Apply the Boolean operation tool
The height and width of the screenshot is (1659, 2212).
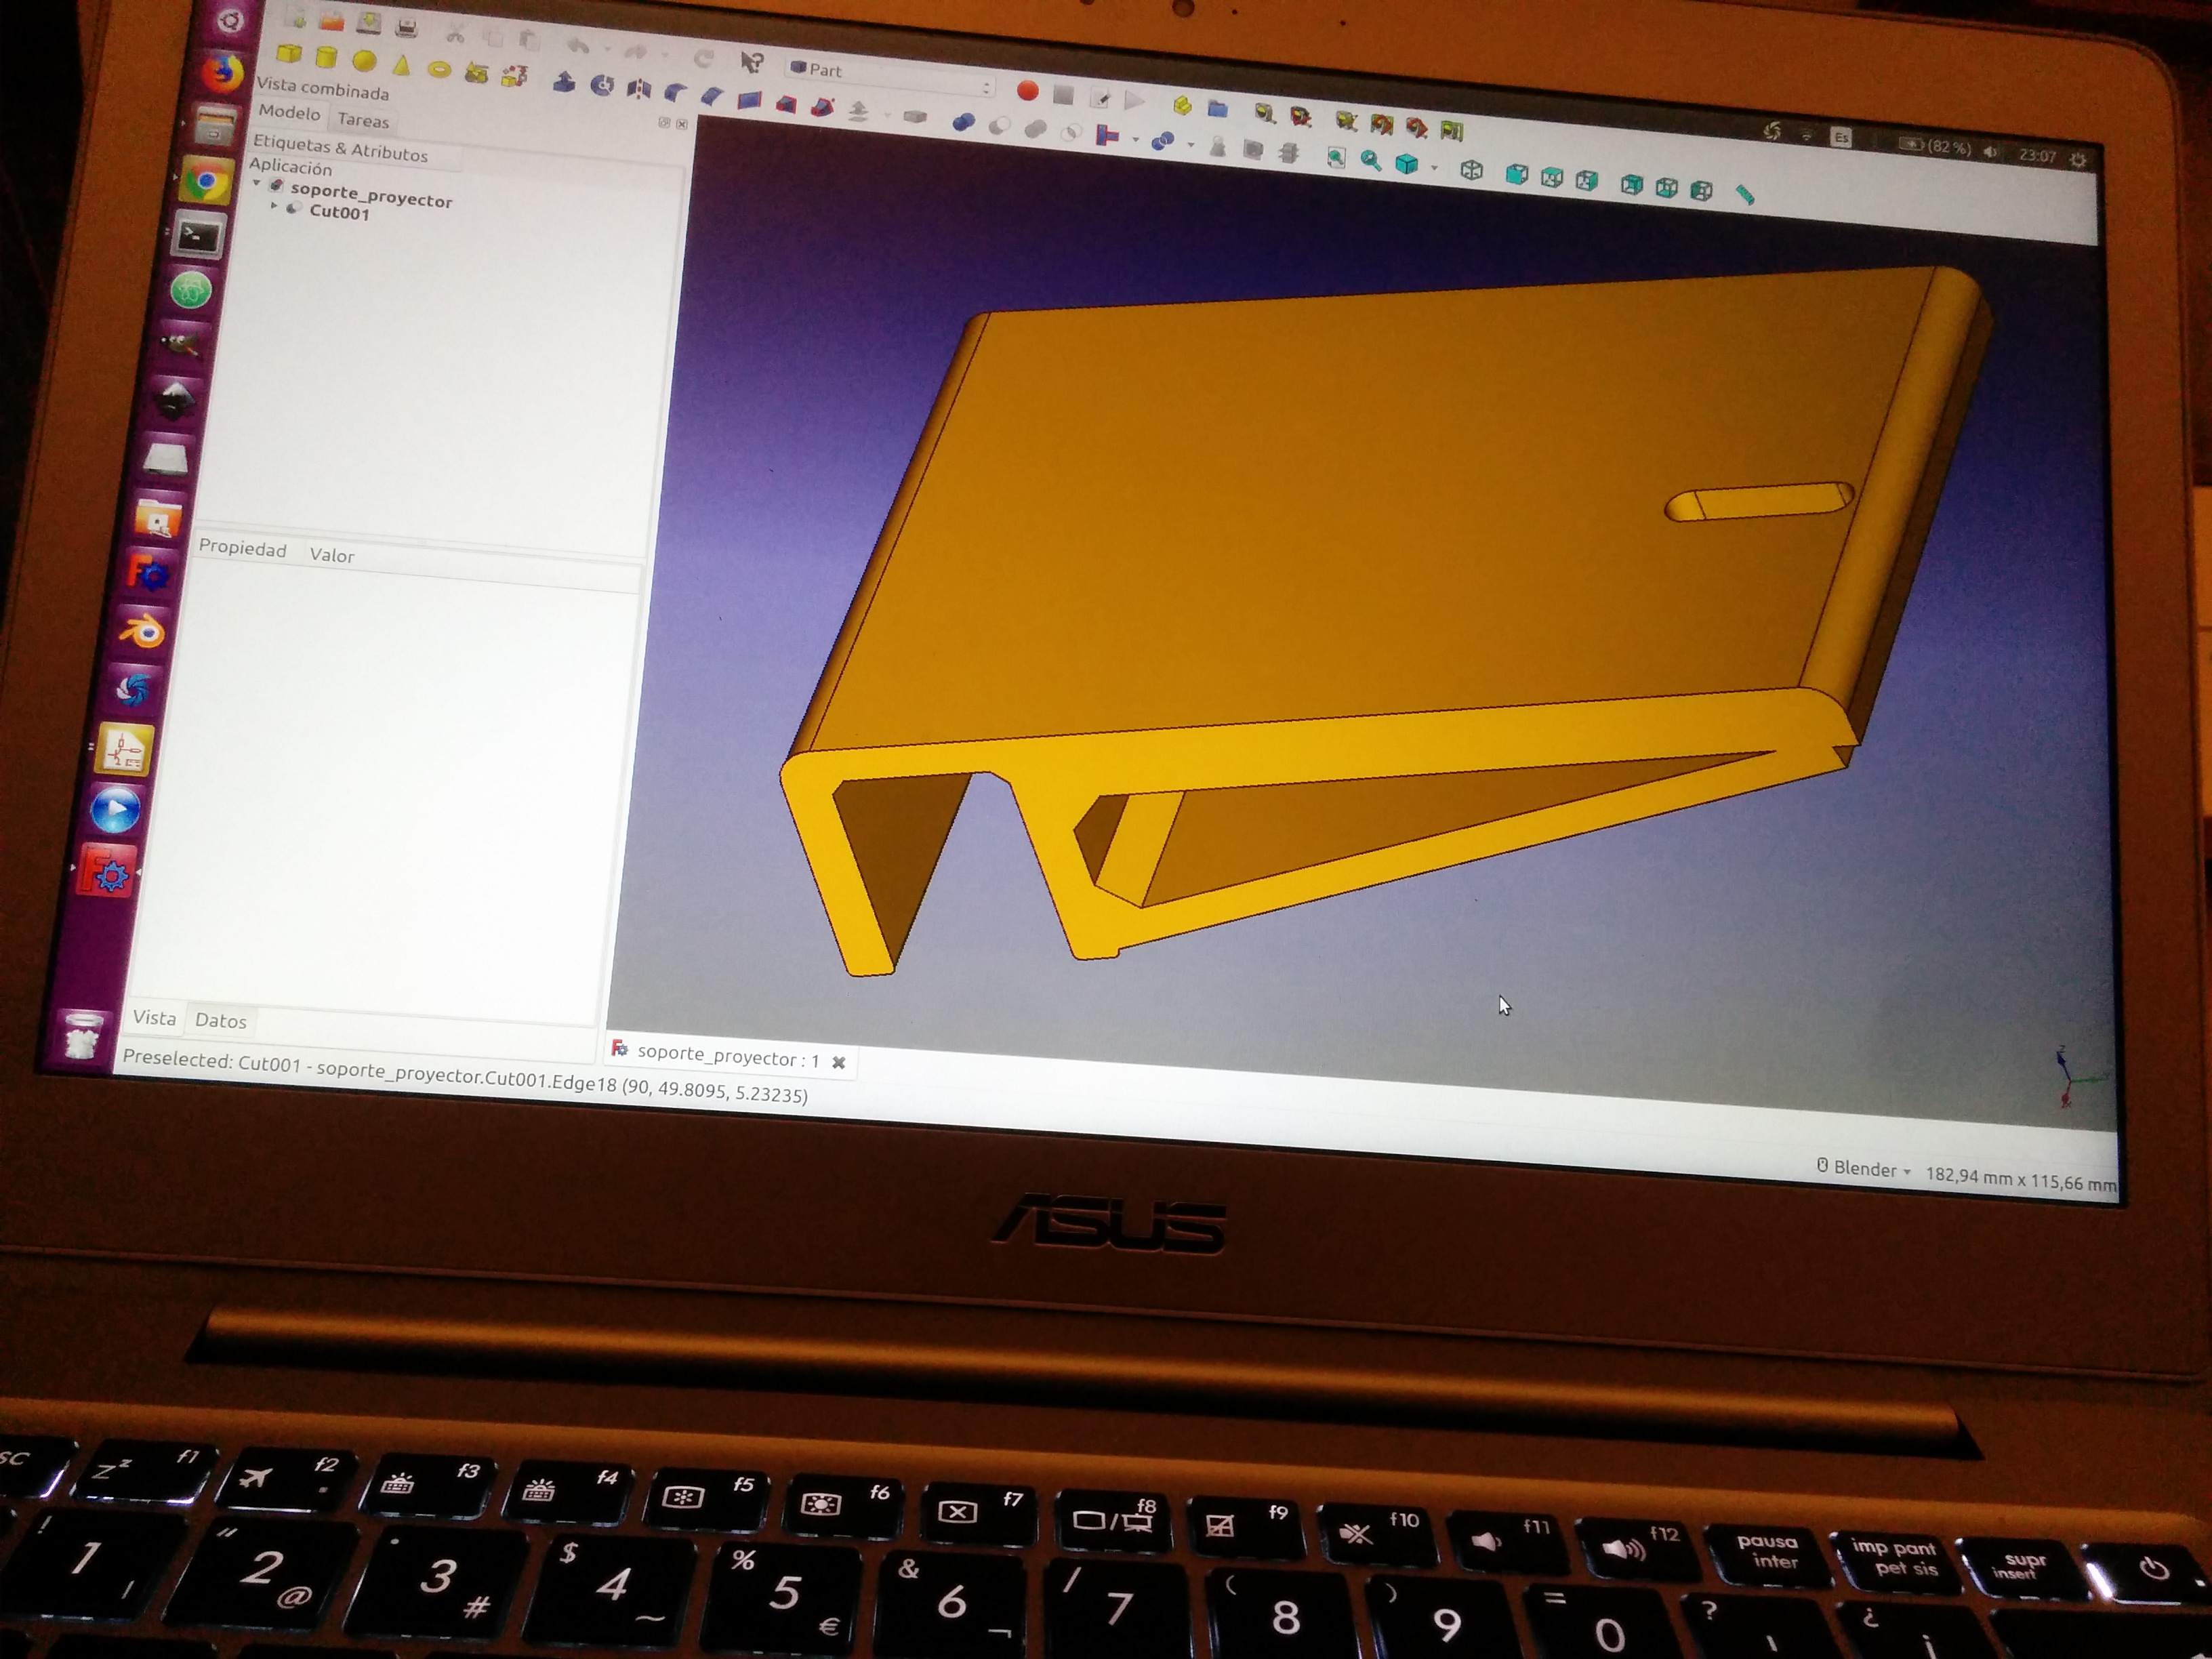tap(963, 121)
